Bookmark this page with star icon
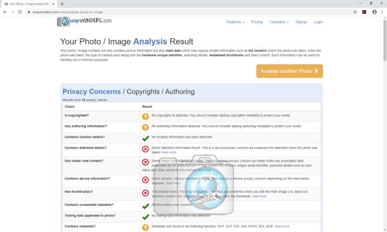387x232 pixels. 355,12
